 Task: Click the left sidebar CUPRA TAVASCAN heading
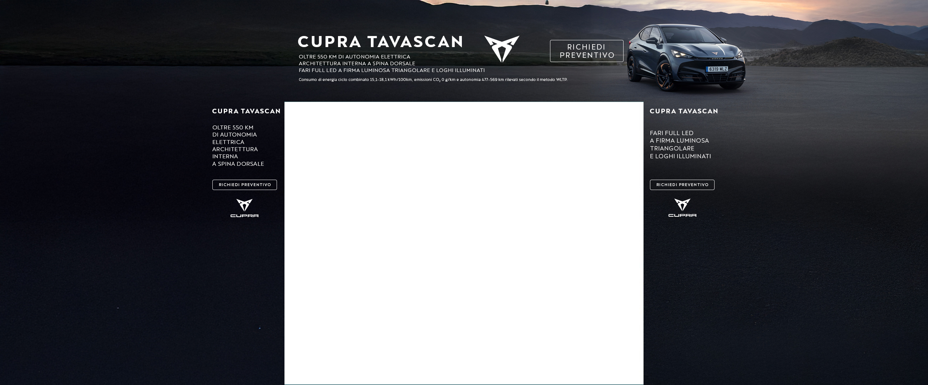click(246, 111)
